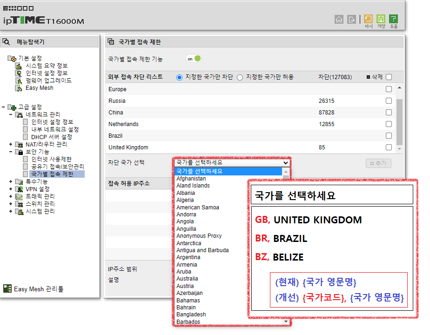Click the 펌웨어 업그레이드 icon
Viewport: 430px width, 335px height.
coord(18,80)
